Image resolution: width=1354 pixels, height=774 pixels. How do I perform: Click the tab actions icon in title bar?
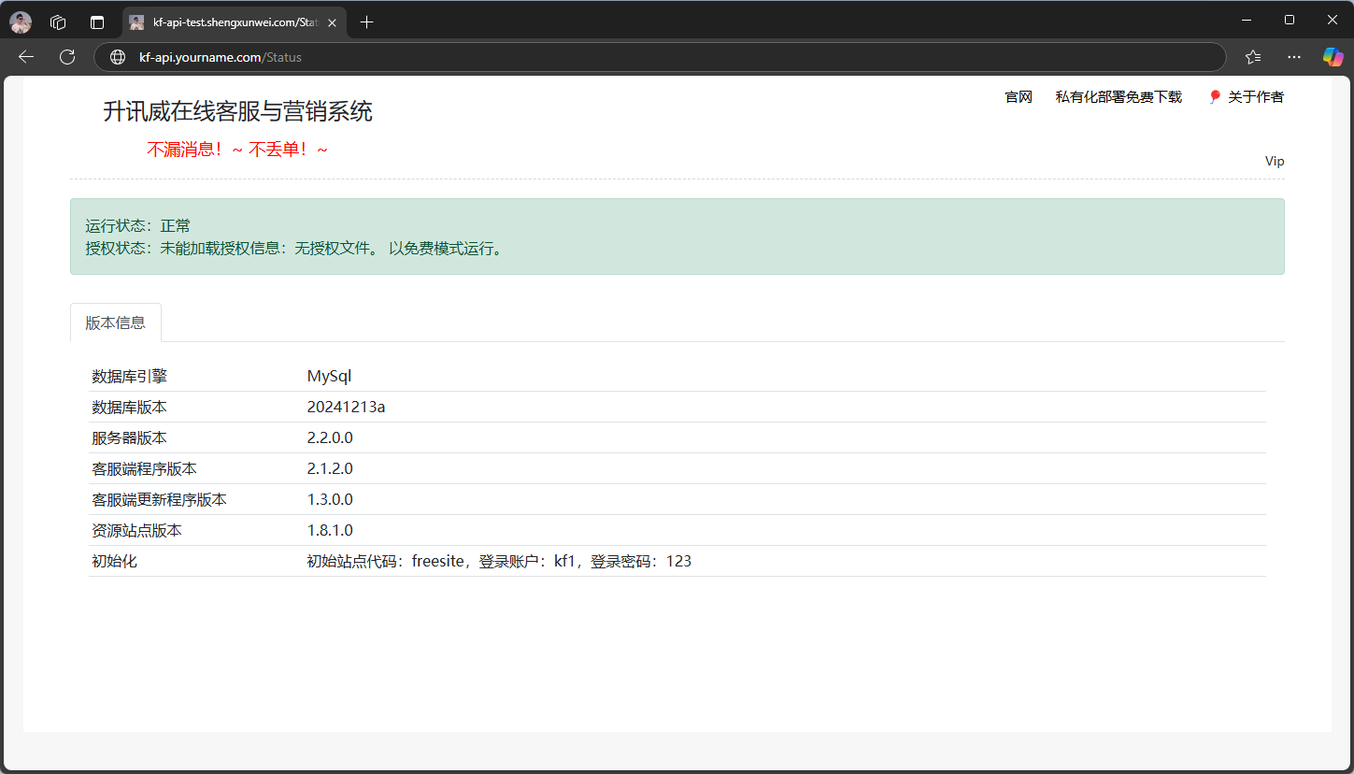click(x=96, y=21)
